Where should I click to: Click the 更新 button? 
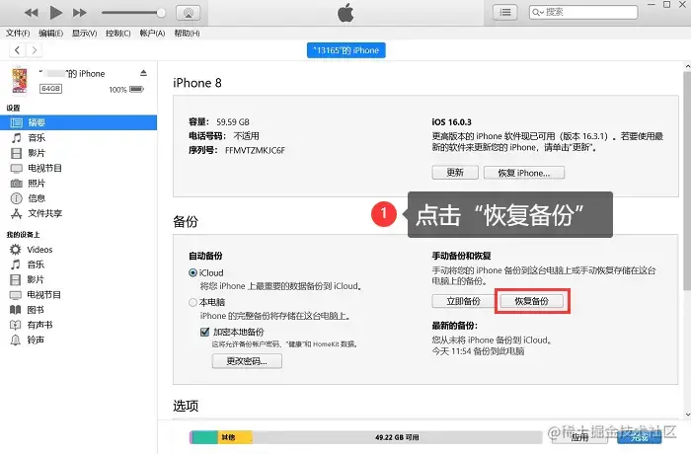point(455,173)
